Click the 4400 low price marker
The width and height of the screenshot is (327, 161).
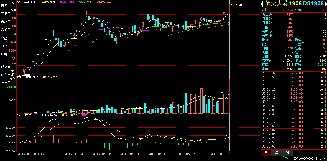[x=26, y=75]
